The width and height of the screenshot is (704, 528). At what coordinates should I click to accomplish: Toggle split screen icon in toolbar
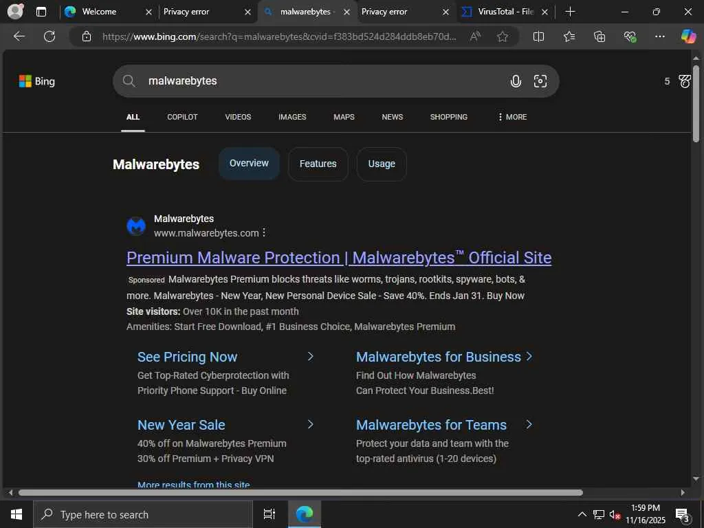coord(538,36)
